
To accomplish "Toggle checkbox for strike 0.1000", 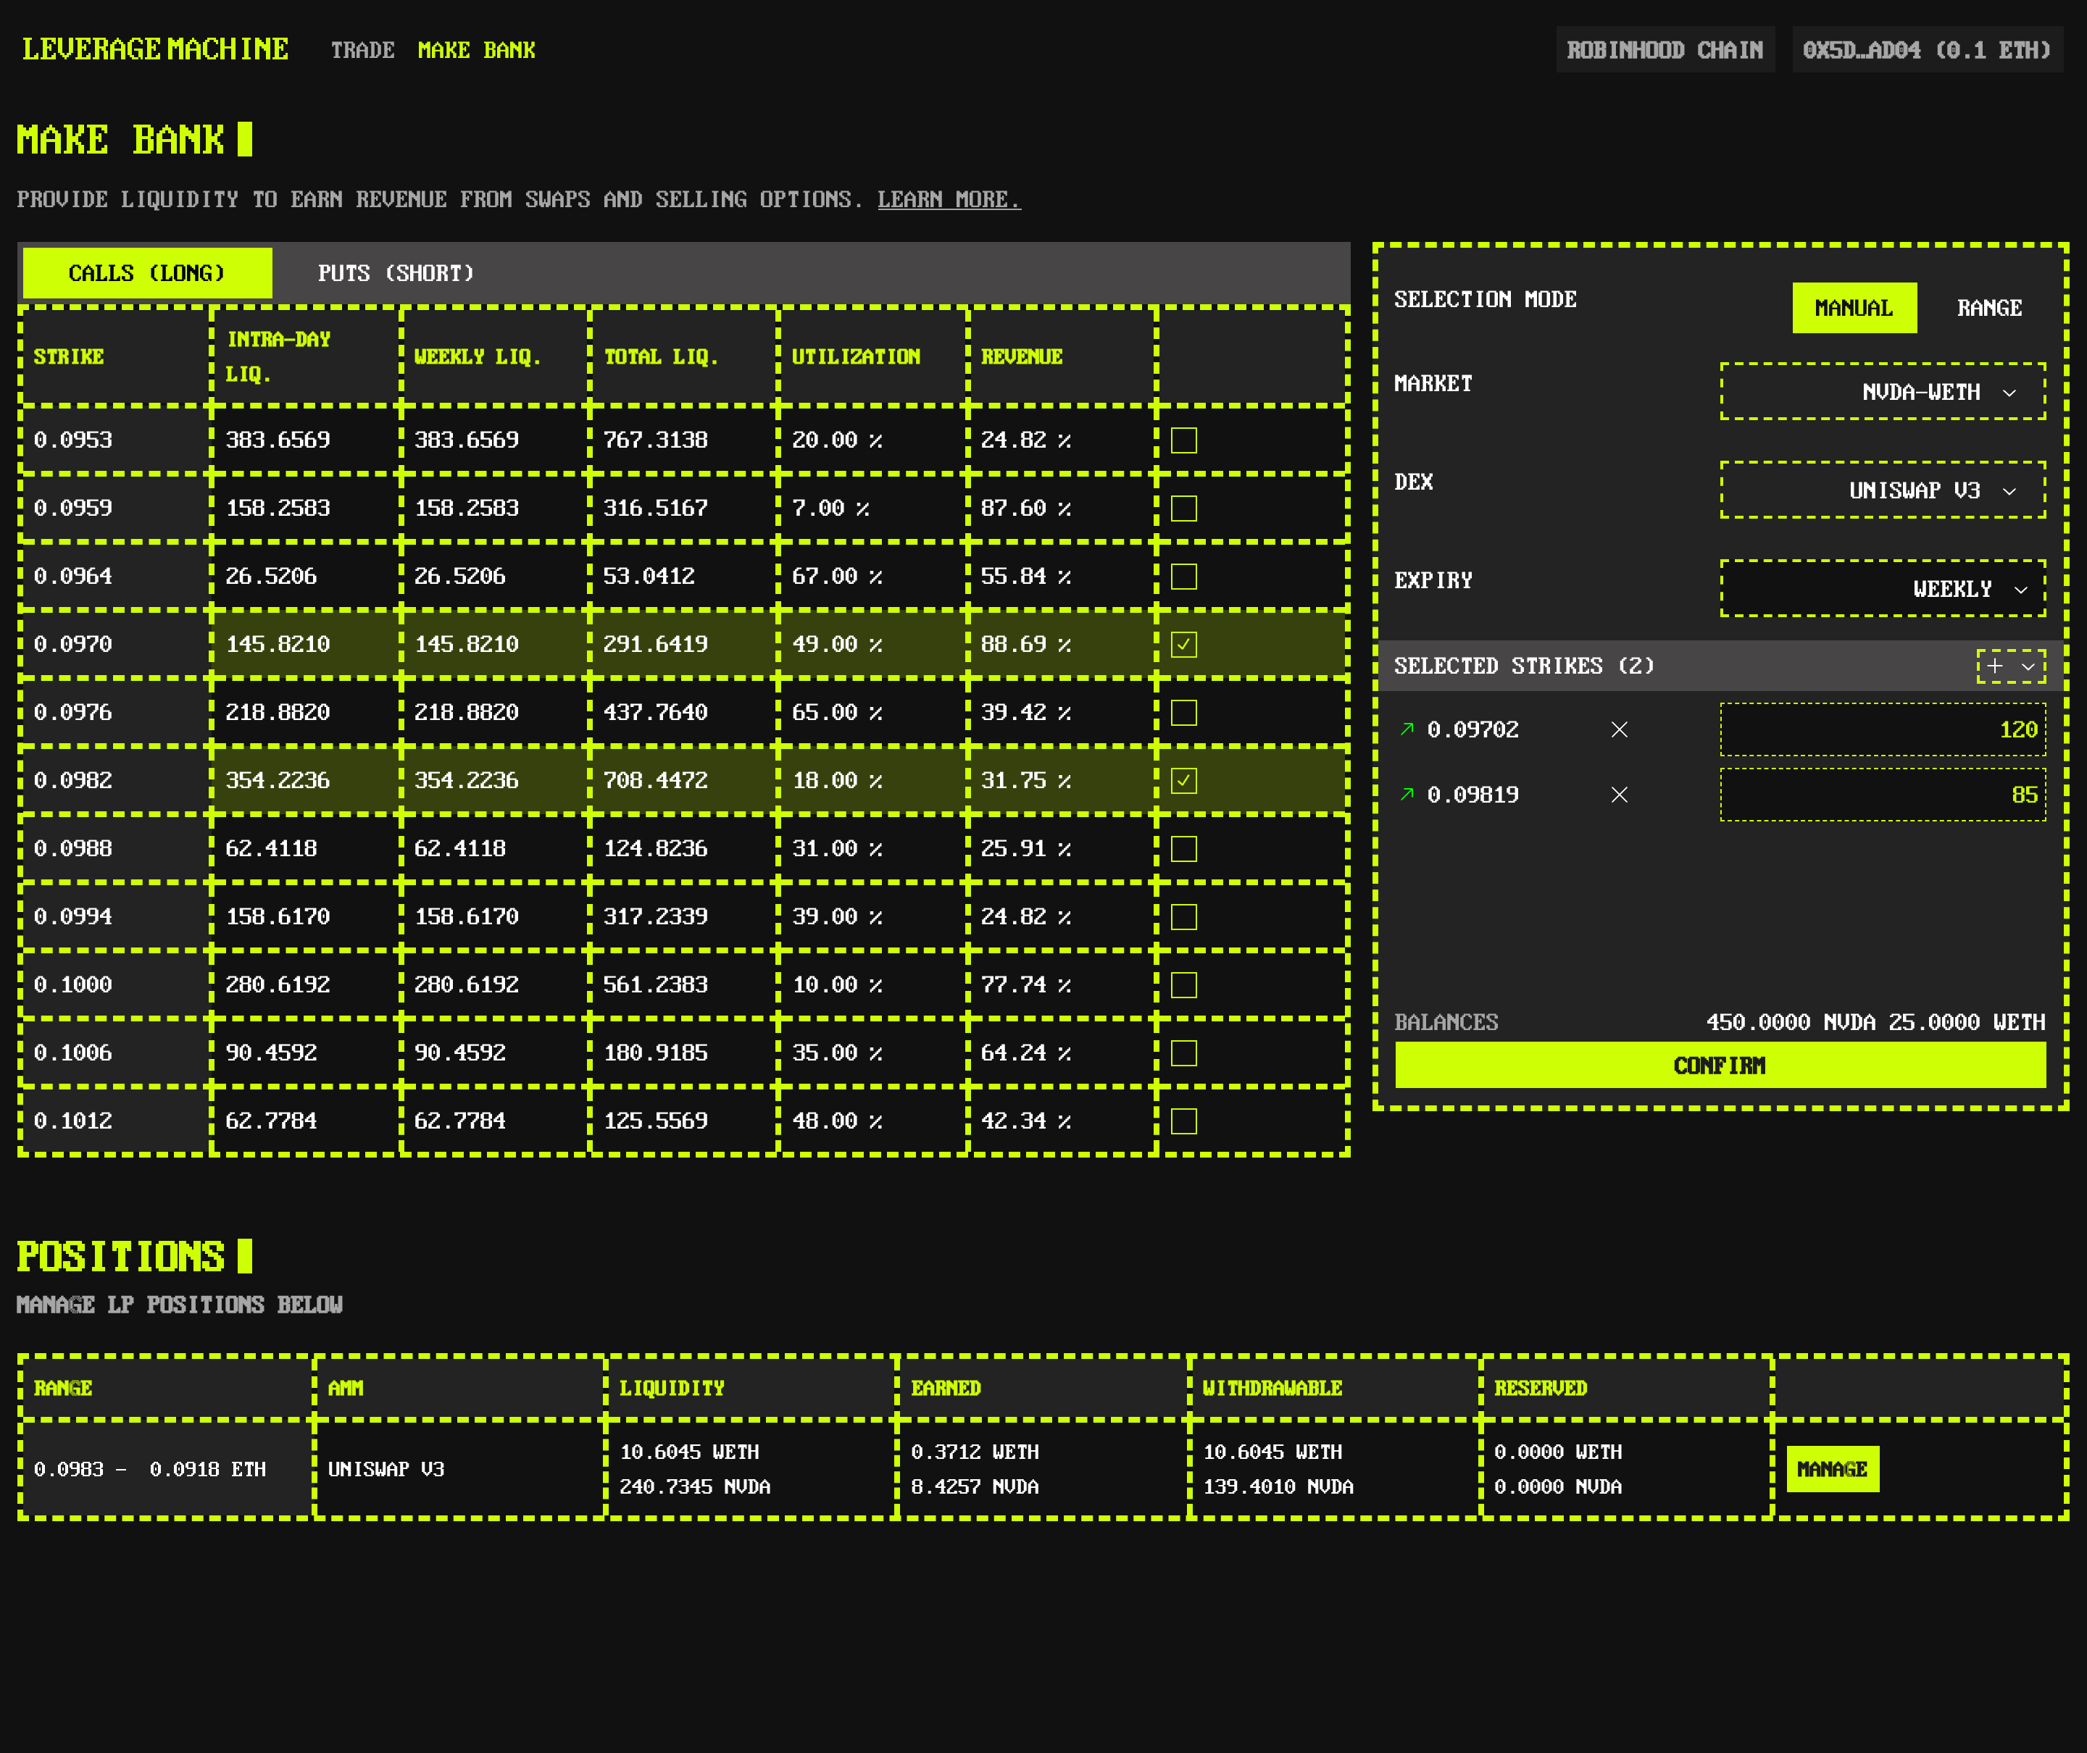I will tap(1183, 985).
